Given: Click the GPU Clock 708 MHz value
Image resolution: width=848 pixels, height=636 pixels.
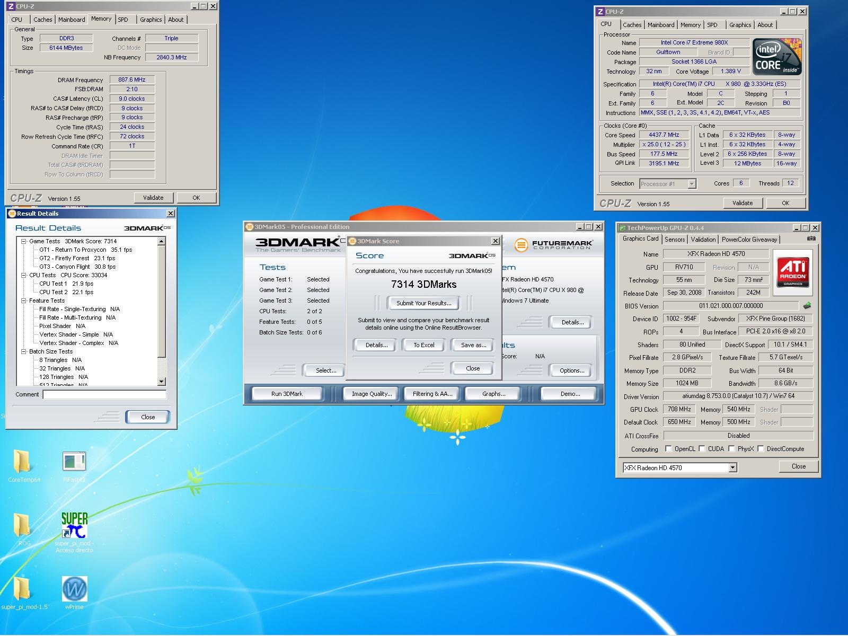Looking at the screenshot, I should 679,409.
